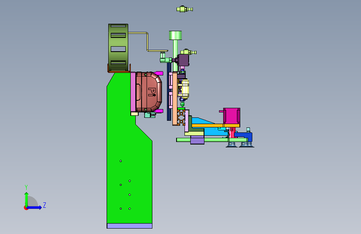This screenshot has width=361, height=234.
Task: Click the green Y axis arrow of the triad
Action: [x=26, y=199]
